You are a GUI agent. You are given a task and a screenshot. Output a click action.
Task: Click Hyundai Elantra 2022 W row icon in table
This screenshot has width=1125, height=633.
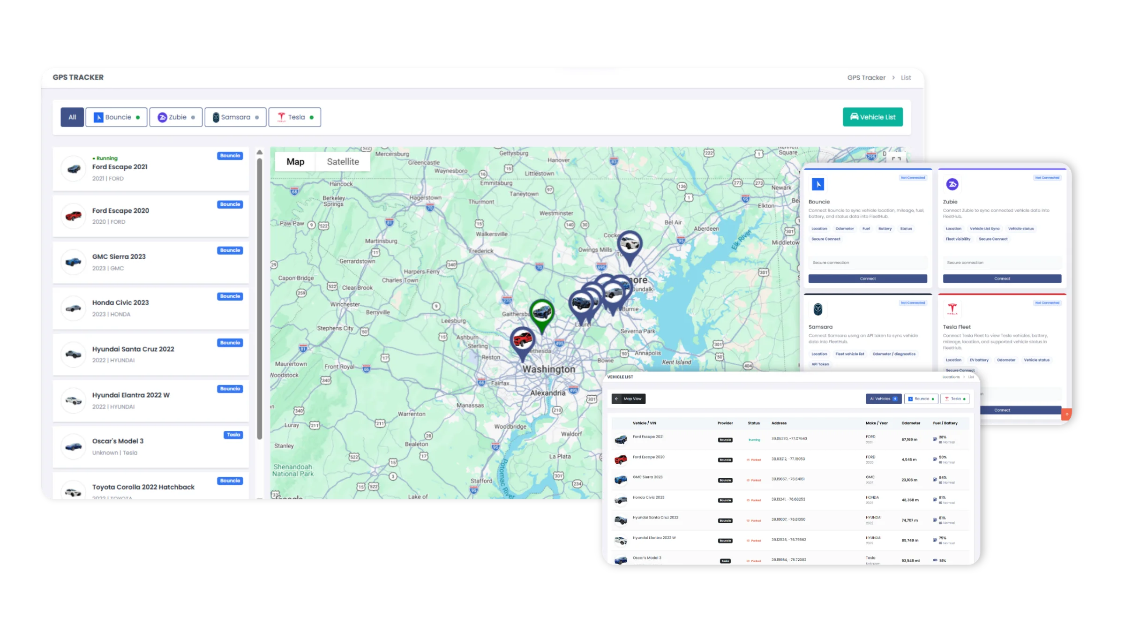point(621,541)
